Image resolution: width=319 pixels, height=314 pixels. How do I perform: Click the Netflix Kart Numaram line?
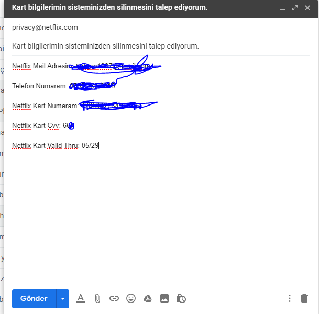[x=76, y=106]
